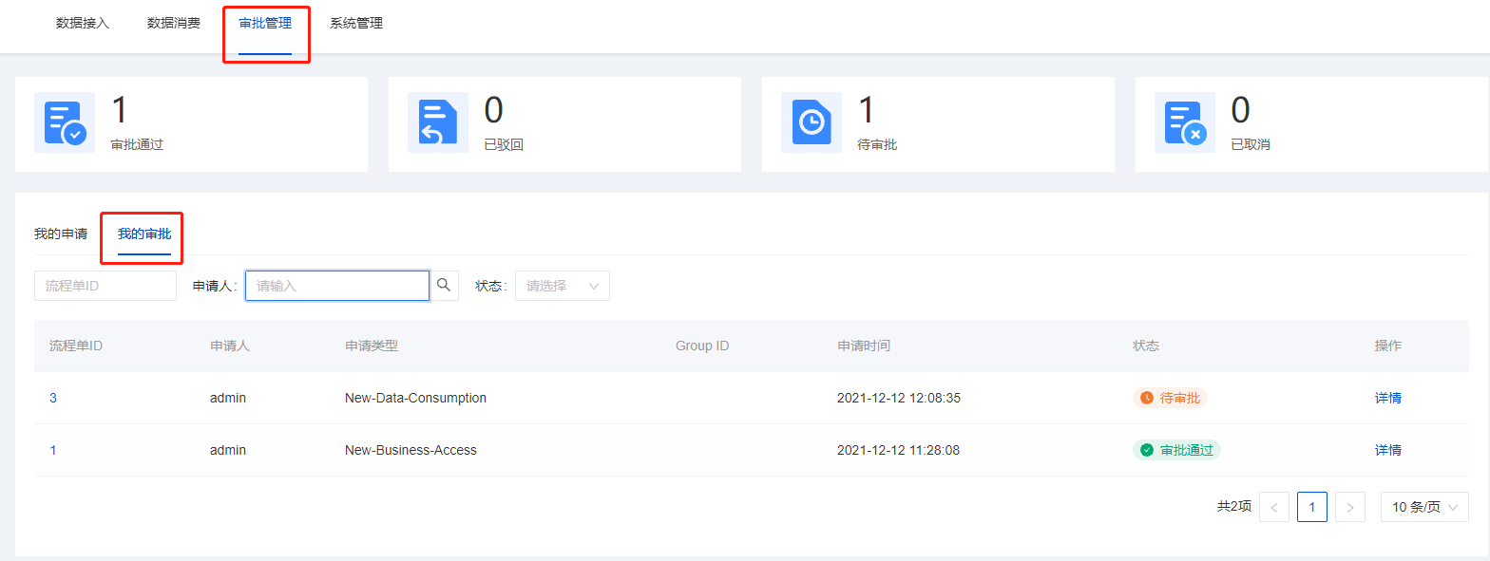Switch to 数据接入 menu
The width and height of the screenshot is (1490, 561).
pos(83,24)
